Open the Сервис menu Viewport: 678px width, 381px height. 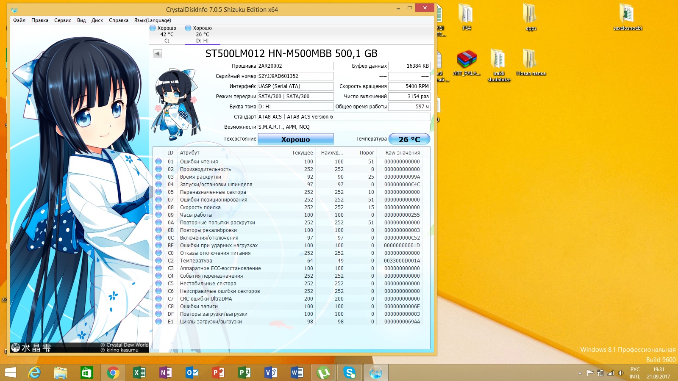(x=63, y=20)
